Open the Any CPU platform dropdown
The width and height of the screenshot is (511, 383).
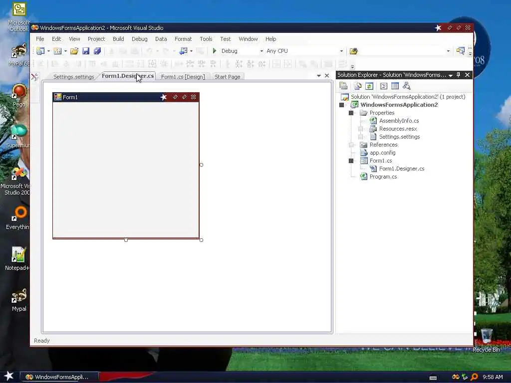341,51
